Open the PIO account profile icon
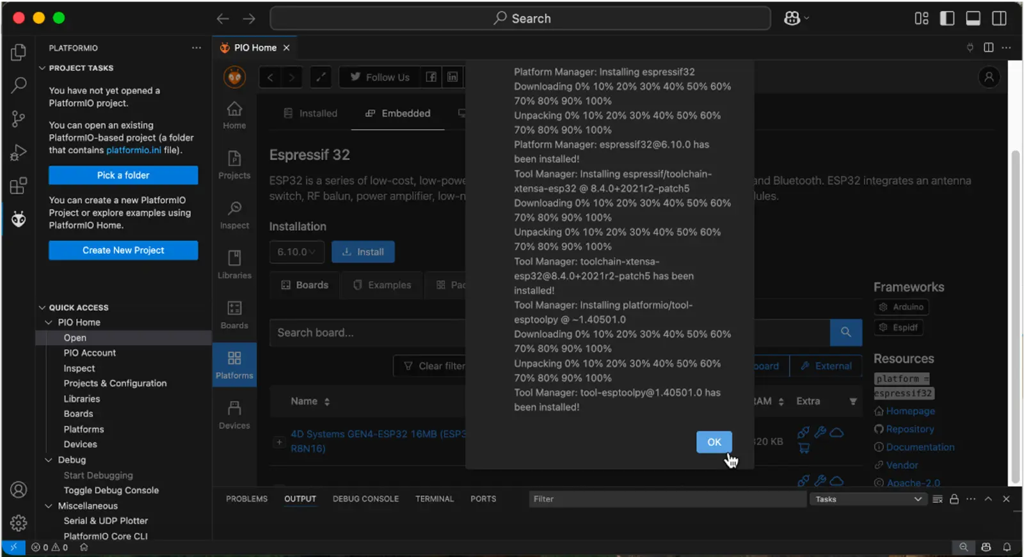The width and height of the screenshot is (1024, 557). point(989,77)
